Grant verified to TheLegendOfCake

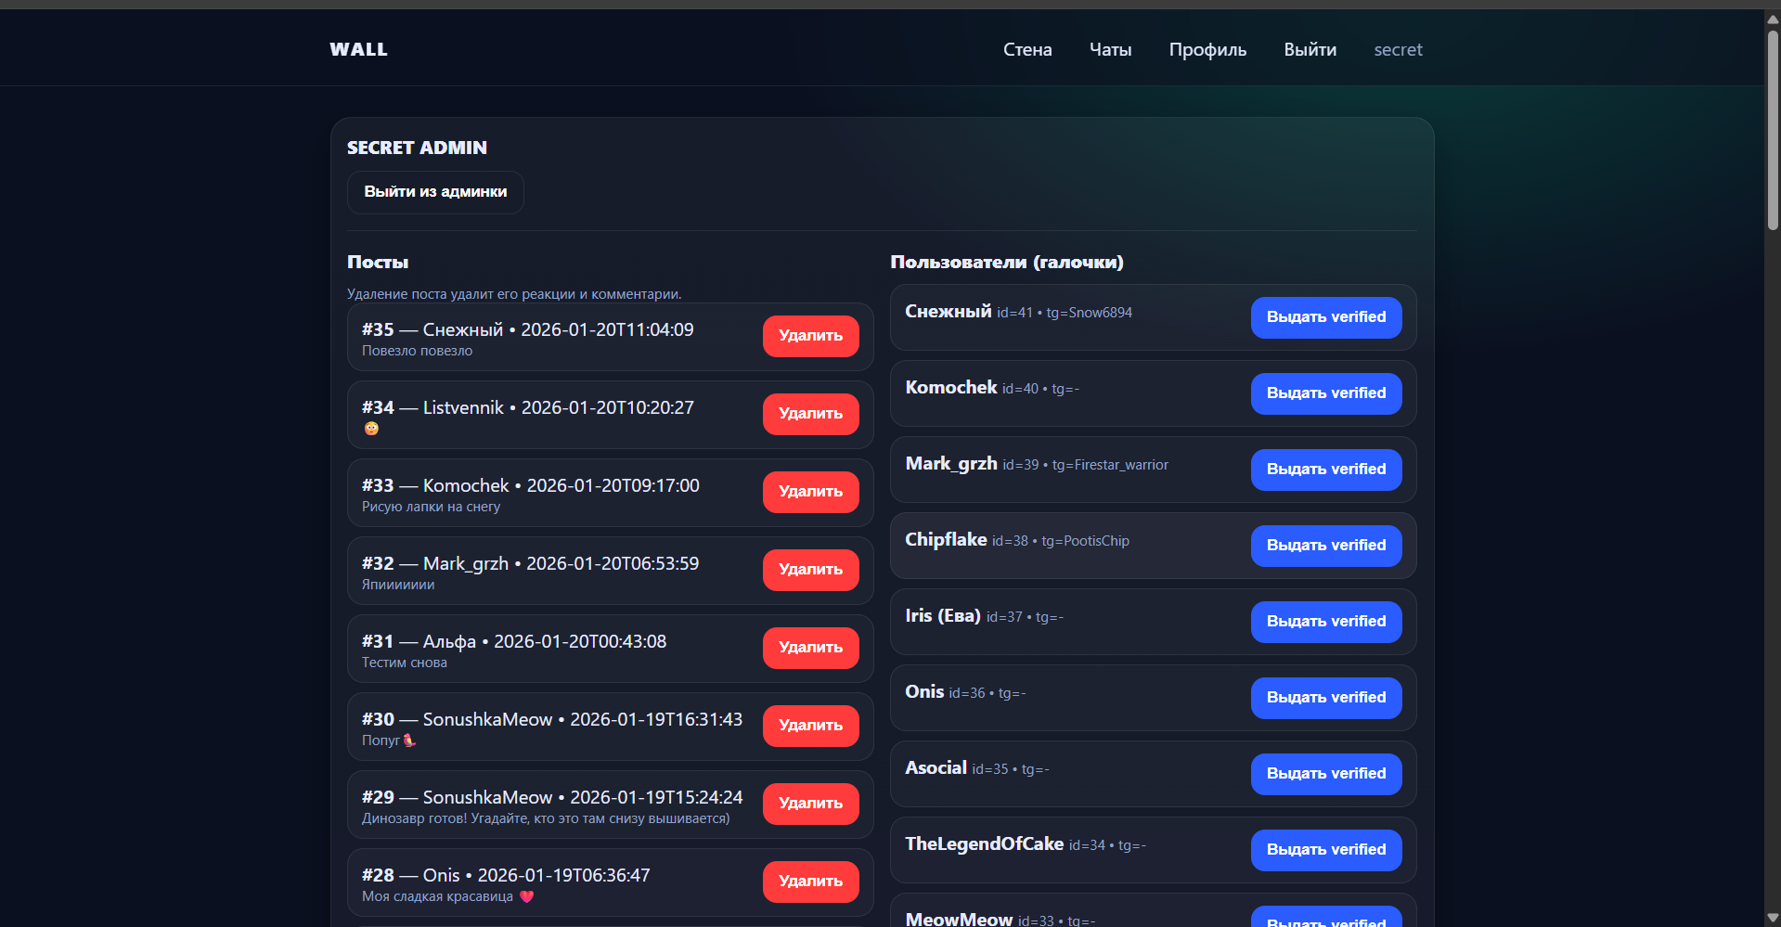pyautogui.click(x=1325, y=850)
